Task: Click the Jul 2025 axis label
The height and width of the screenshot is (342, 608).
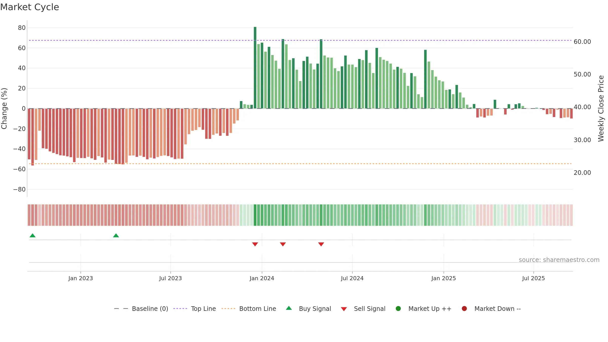Action: pos(534,278)
